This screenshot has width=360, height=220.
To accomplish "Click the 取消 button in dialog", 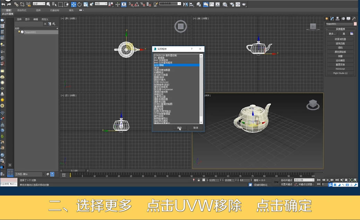I will 196,128.
